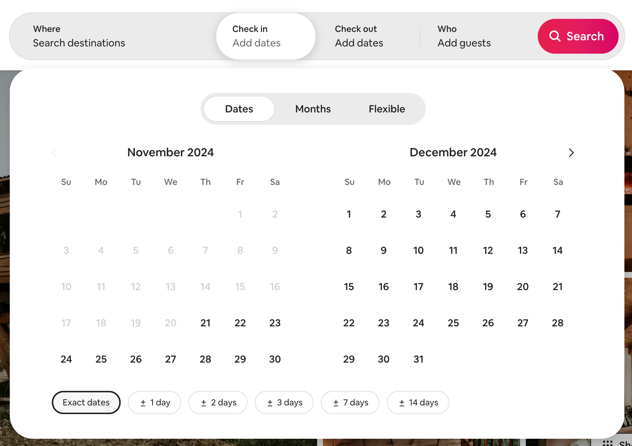The width and height of the screenshot is (632, 446).
Task: Click the Where search destinations field
Action: tap(79, 36)
